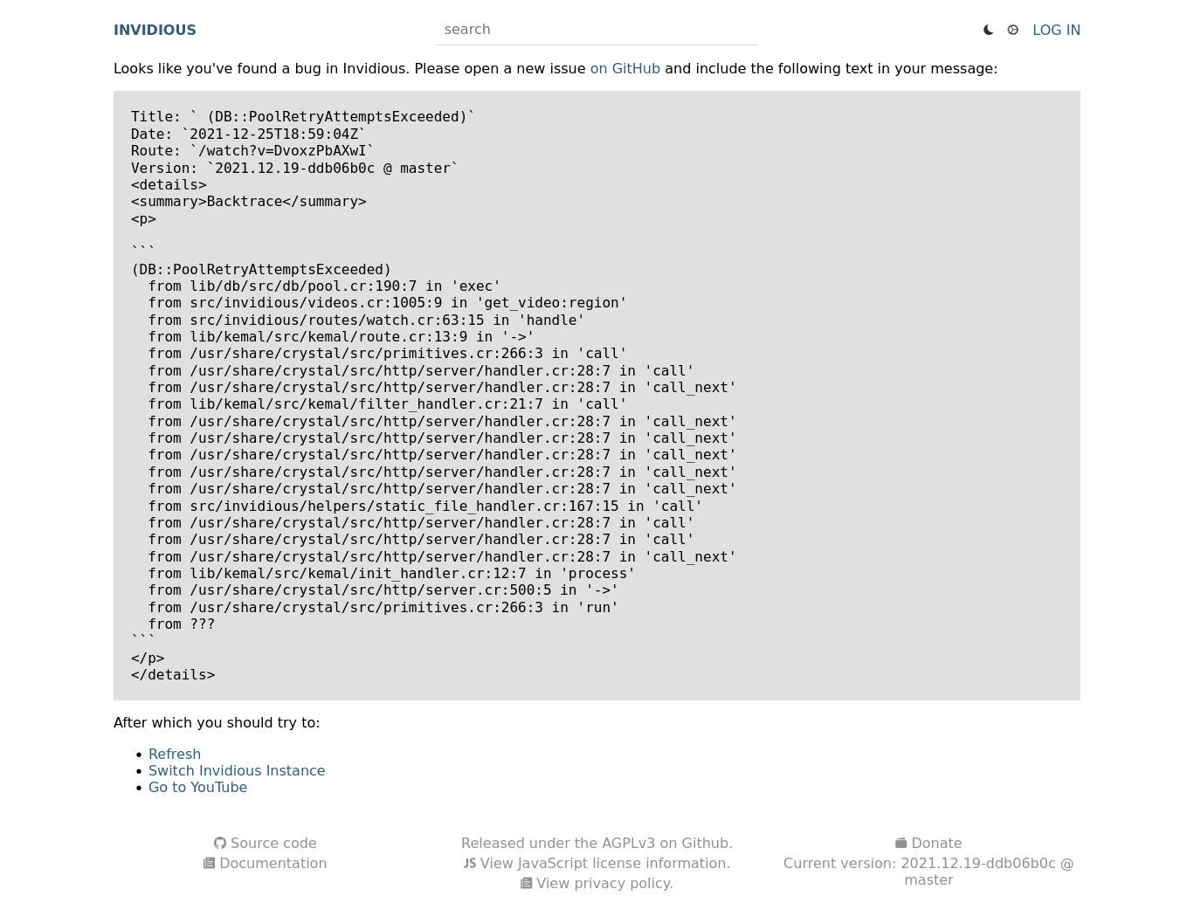Click the book icon beside View privacy policy

(527, 883)
